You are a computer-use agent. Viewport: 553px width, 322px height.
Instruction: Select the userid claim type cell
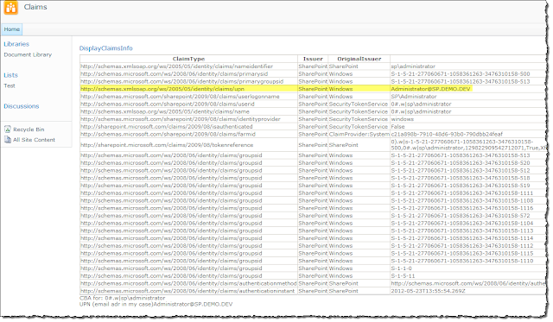(x=188, y=104)
